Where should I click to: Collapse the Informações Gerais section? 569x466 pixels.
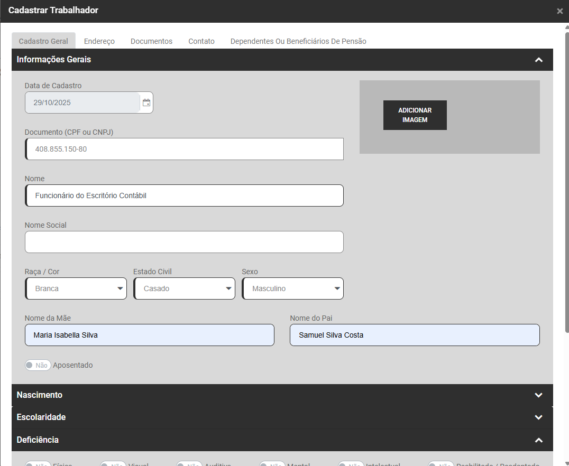pyautogui.click(x=538, y=60)
